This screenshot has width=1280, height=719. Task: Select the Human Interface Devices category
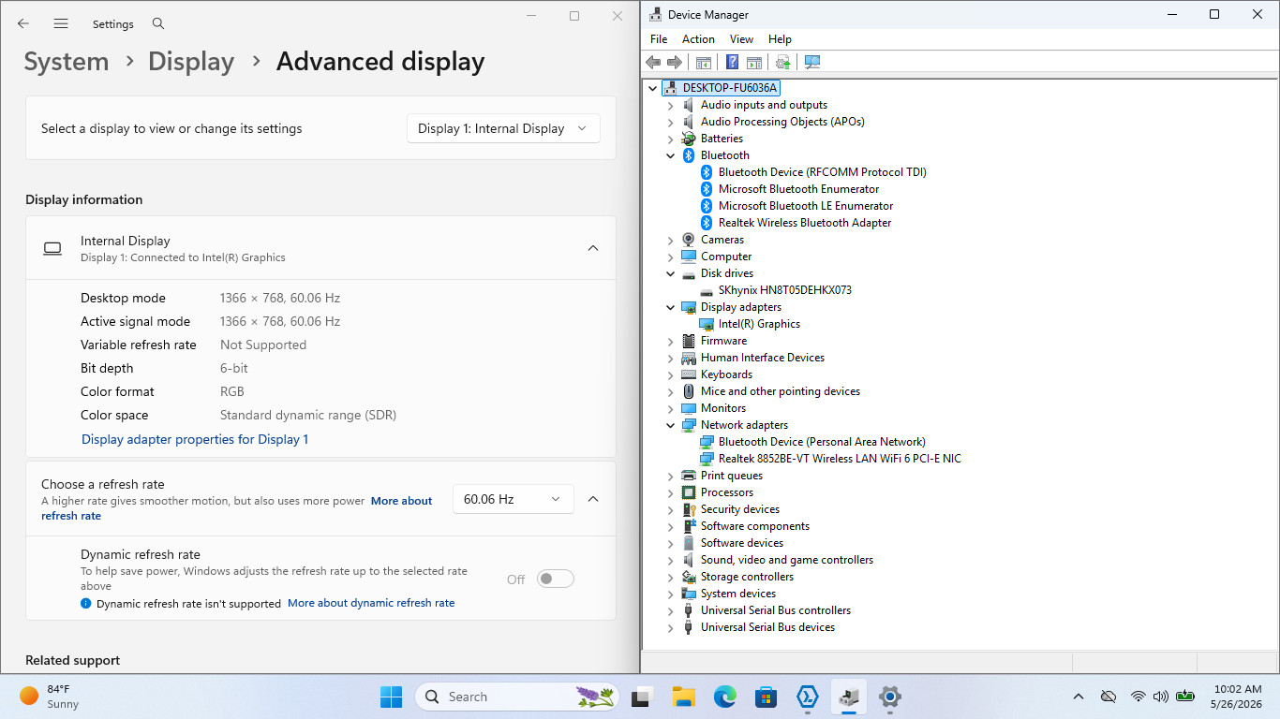[x=763, y=358]
